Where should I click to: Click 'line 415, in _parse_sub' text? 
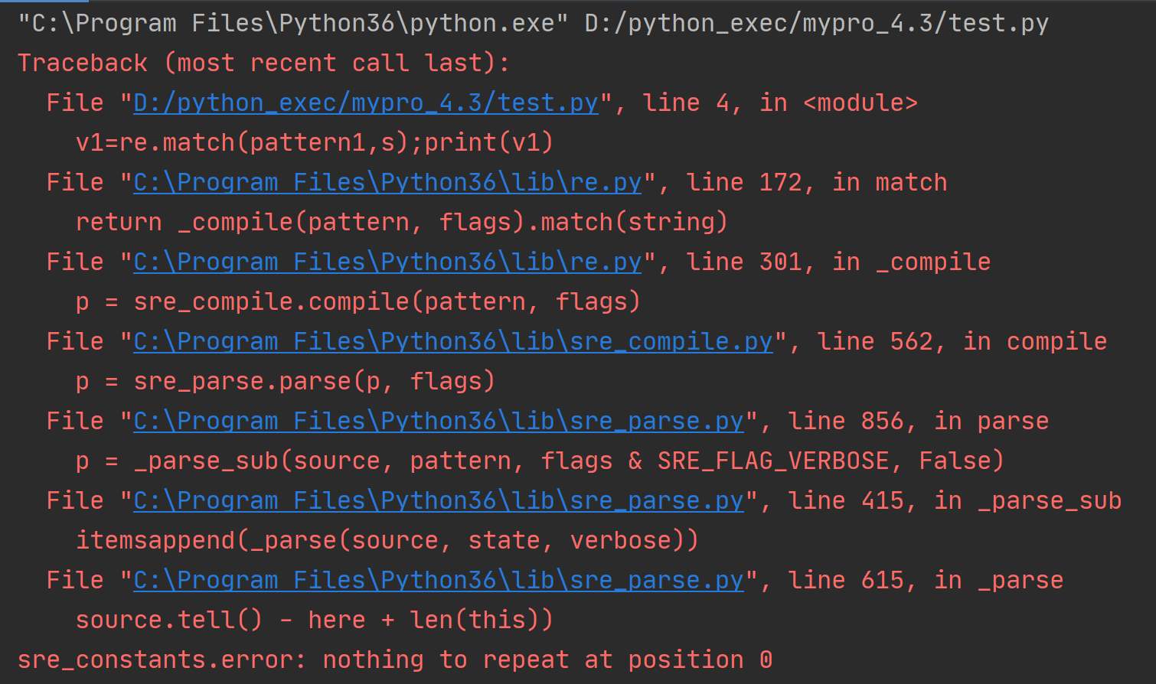955,500
